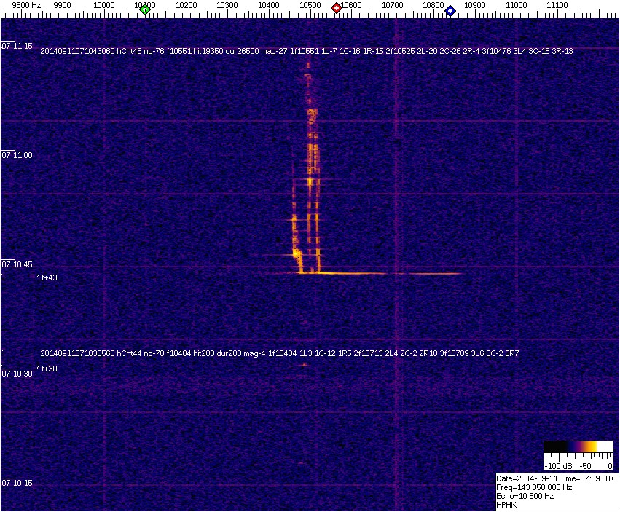Click the Echo=10 600 Hz info line

[x=525, y=496]
